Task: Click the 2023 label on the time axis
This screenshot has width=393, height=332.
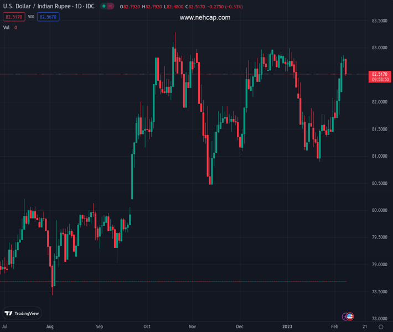Action: [288, 327]
